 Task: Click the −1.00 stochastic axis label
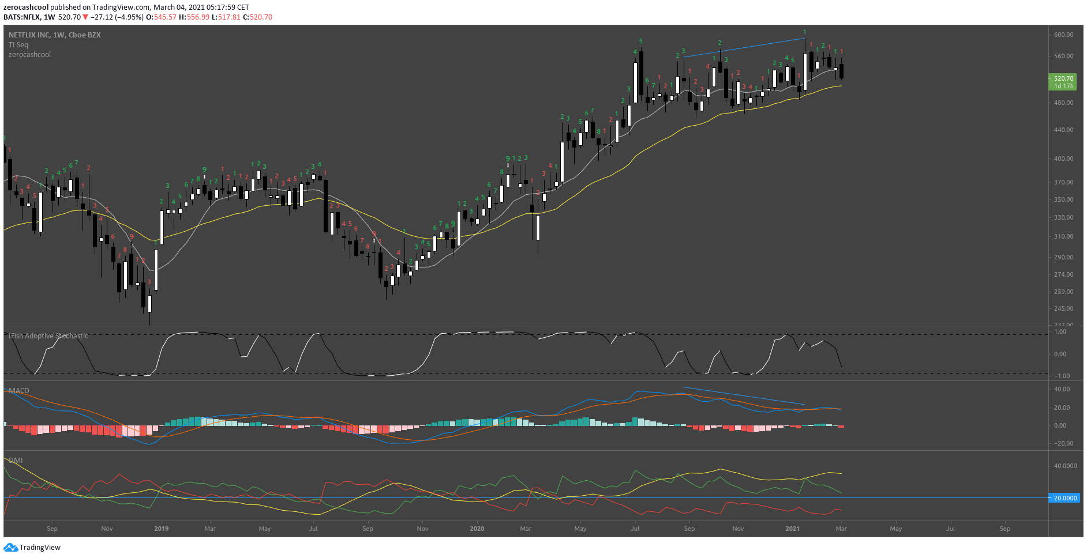(1062, 376)
